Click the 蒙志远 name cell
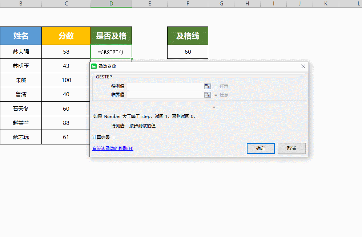362x237 pixels. (21, 137)
